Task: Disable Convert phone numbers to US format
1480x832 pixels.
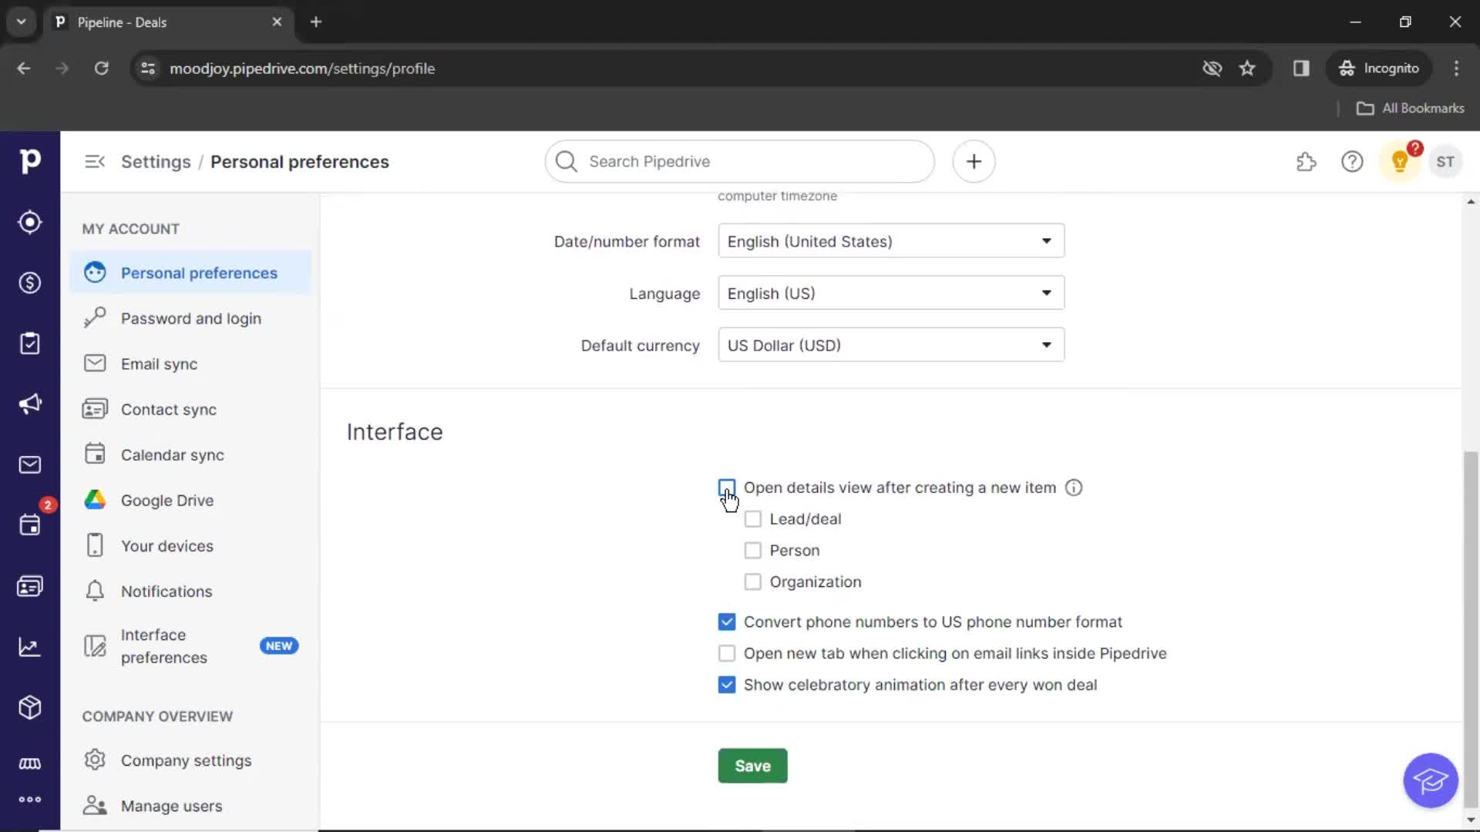Action: [x=726, y=622]
